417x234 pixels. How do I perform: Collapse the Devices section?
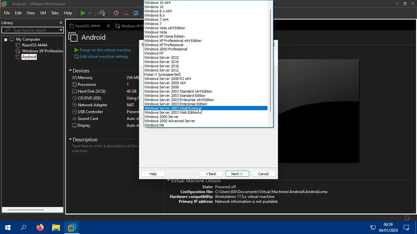click(70, 71)
